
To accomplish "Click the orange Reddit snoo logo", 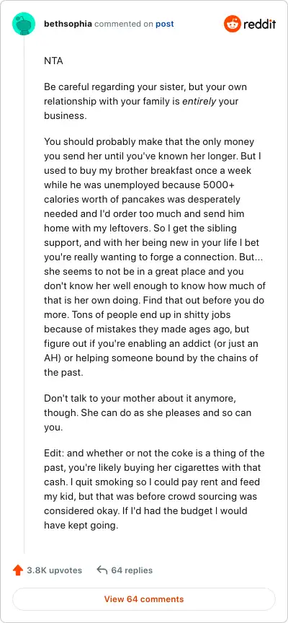I will click(x=232, y=25).
